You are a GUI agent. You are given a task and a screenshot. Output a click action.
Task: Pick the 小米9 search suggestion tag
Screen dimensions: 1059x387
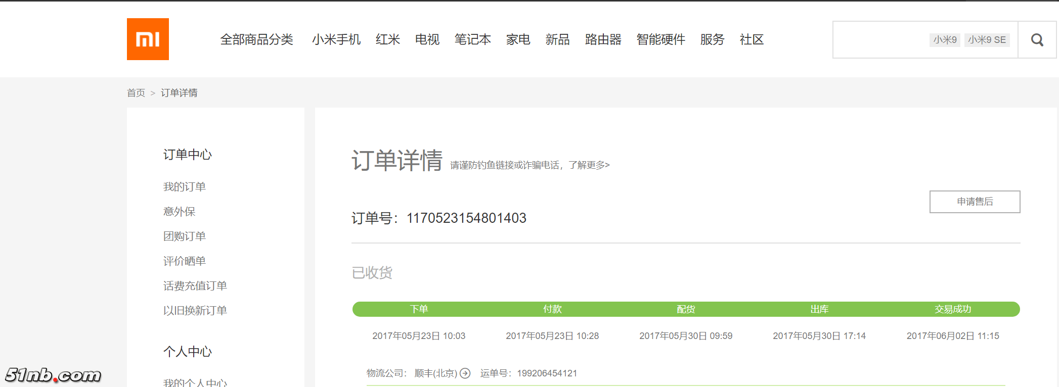(945, 40)
